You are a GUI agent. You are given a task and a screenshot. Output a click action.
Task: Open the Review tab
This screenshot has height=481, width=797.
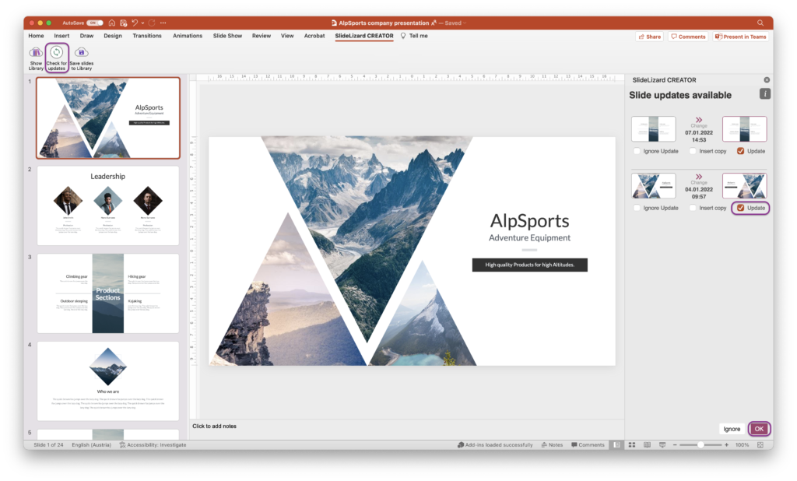coord(262,36)
